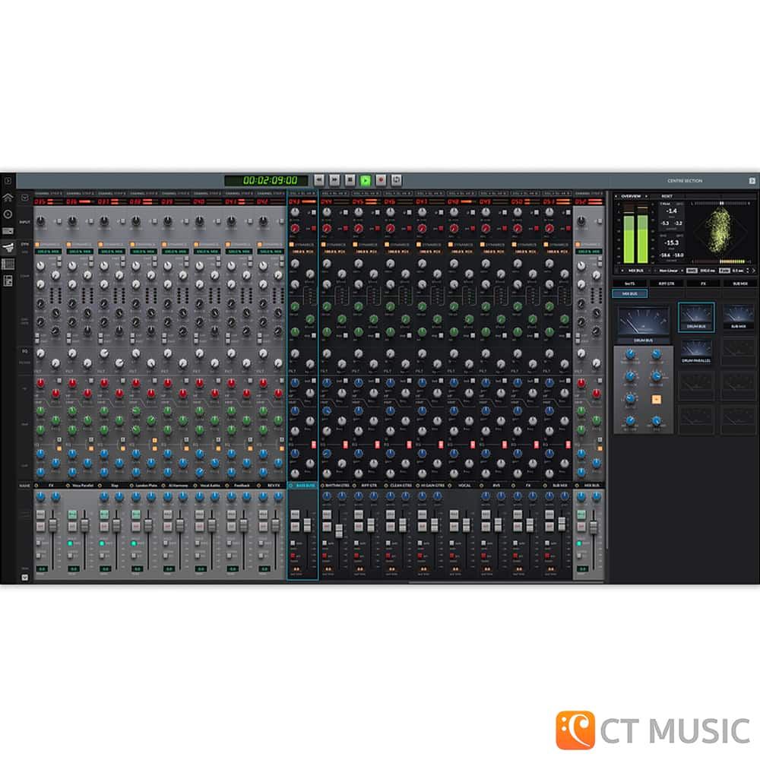Collapse the Centre Section panel arrow
The image size is (760, 760).
click(x=752, y=181)
